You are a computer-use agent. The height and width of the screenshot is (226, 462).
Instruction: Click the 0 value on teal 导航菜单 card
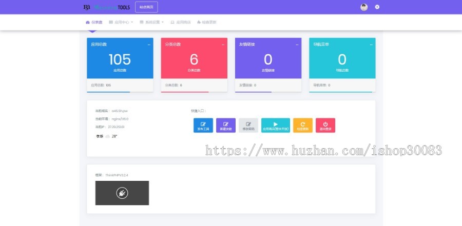(342, 60)
